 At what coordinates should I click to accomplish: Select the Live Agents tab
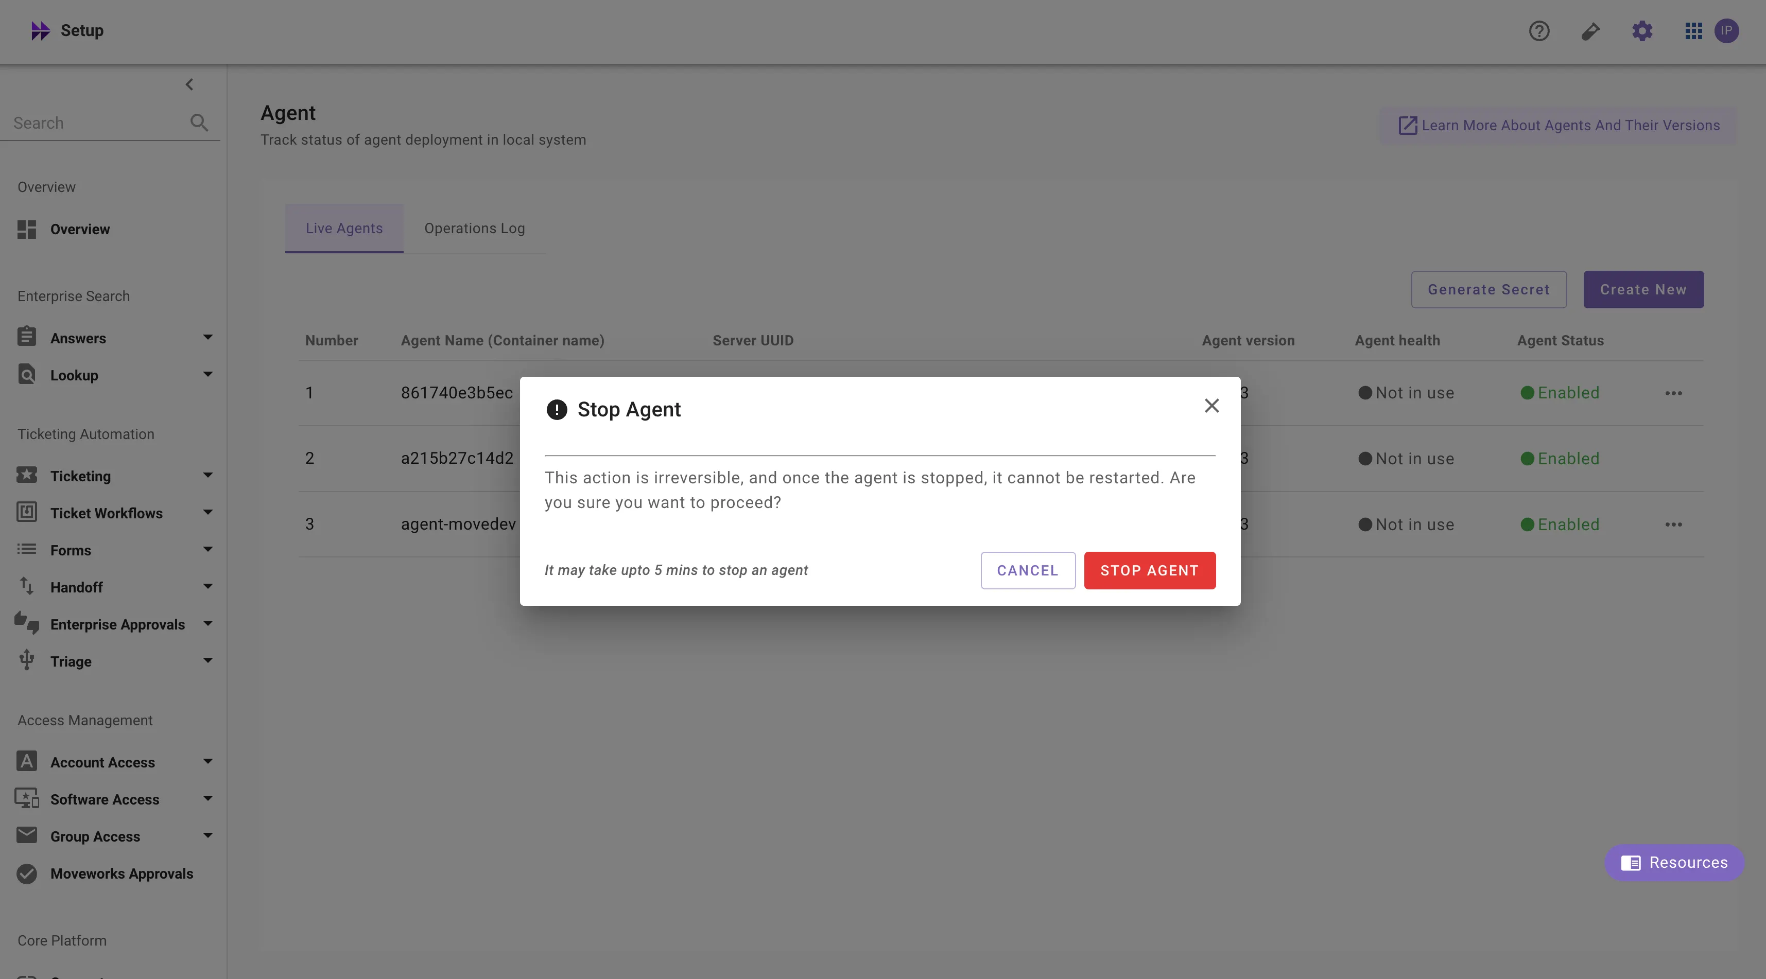click(x=344, y=229)
